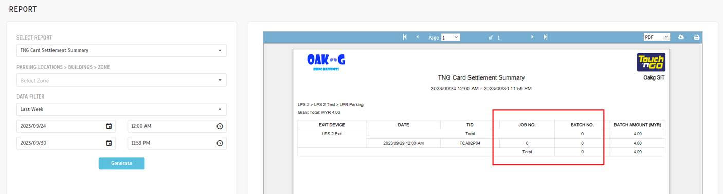The height and width of the screenshot is (194, 723).
Task: Go to first page of report
Action: pyautogui.click(x=405, y=37)
